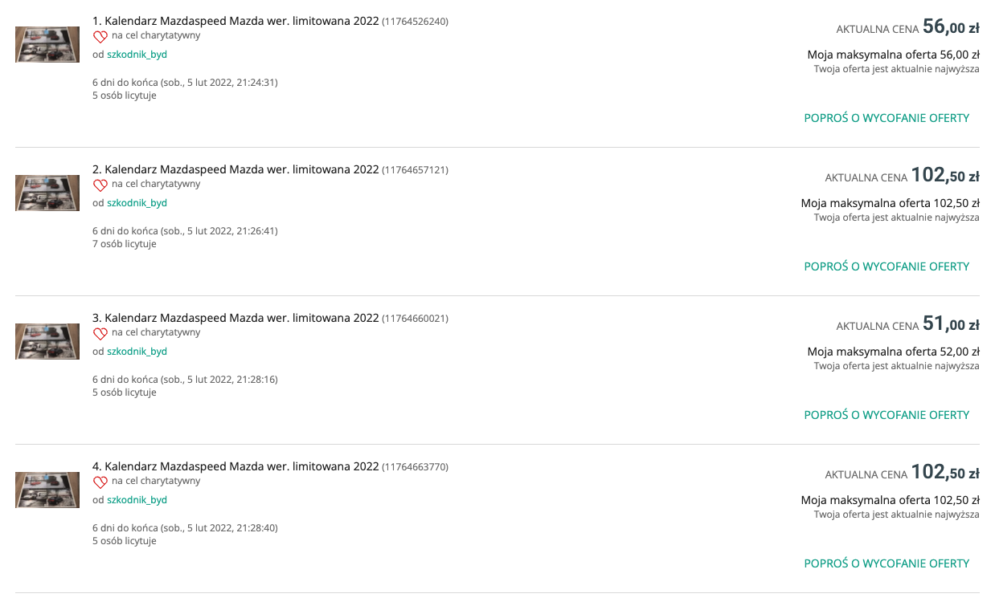The width and height of the screenshot is (995, 606).
Task: Request bid withdrawal for 56,00 zł auction
Action: click(886, 118)
